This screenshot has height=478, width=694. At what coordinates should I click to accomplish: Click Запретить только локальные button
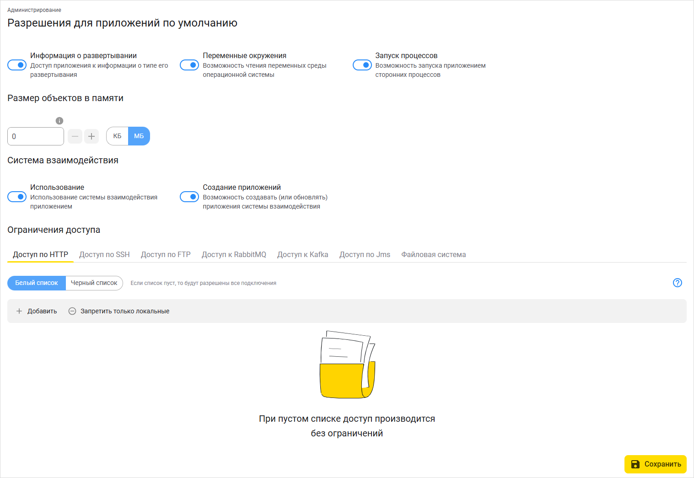(119, 311)
